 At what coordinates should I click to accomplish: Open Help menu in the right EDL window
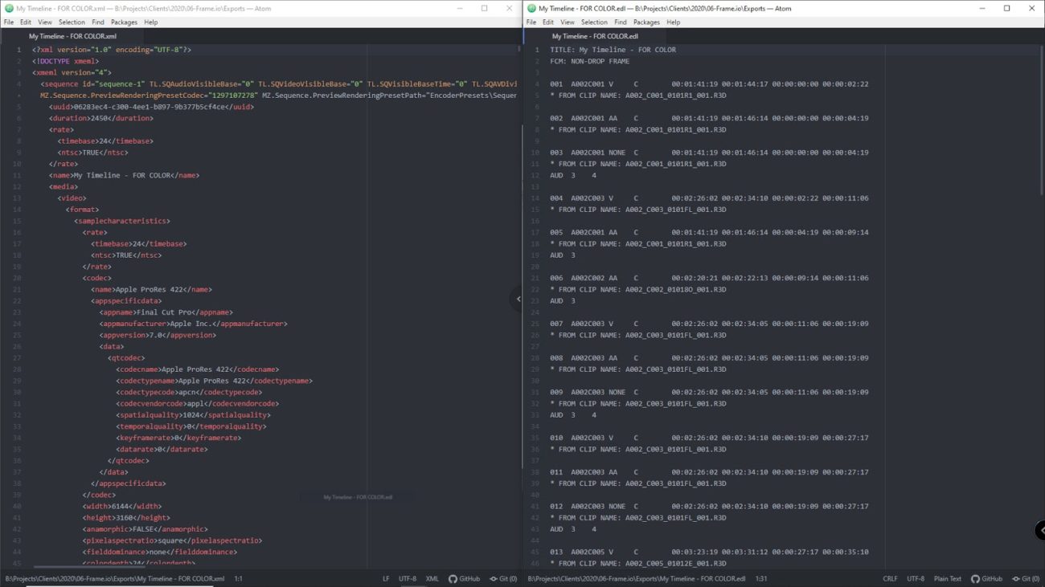pyautogui.click(x=674, y=22)
